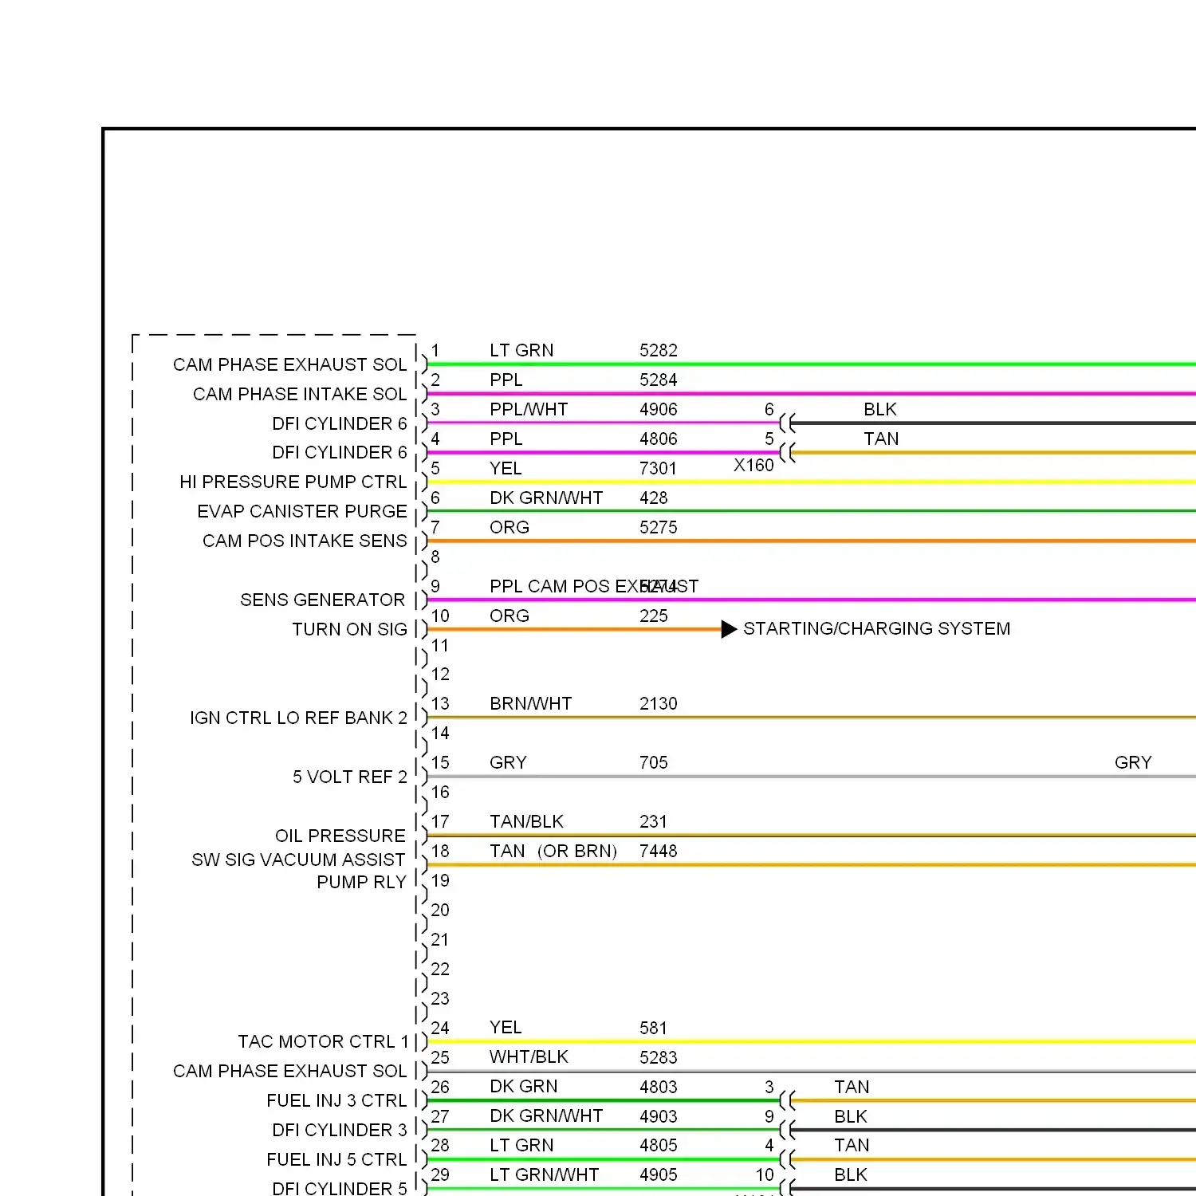Select the X160 connector label
The width and height of the screenshot is (1196, 1196).
pyautogui.click(x=753, y=465)
